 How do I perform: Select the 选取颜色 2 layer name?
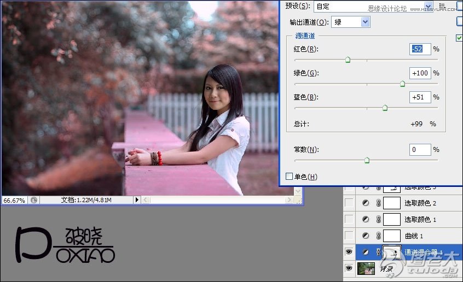click(420, 203)
